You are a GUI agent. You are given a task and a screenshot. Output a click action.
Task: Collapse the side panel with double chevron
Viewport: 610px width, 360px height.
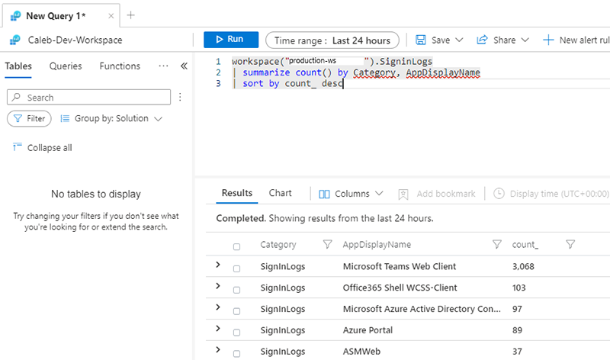coord(184,66)
